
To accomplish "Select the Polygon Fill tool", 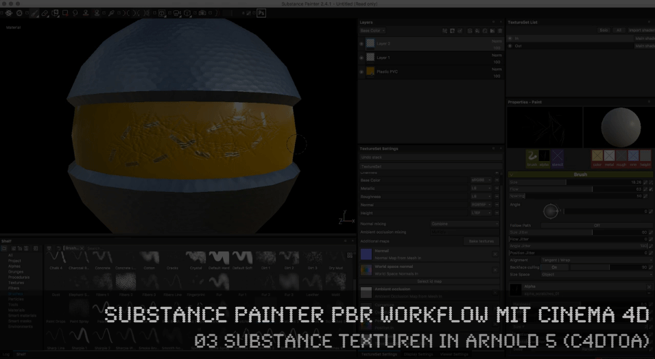I will (65, 13).
